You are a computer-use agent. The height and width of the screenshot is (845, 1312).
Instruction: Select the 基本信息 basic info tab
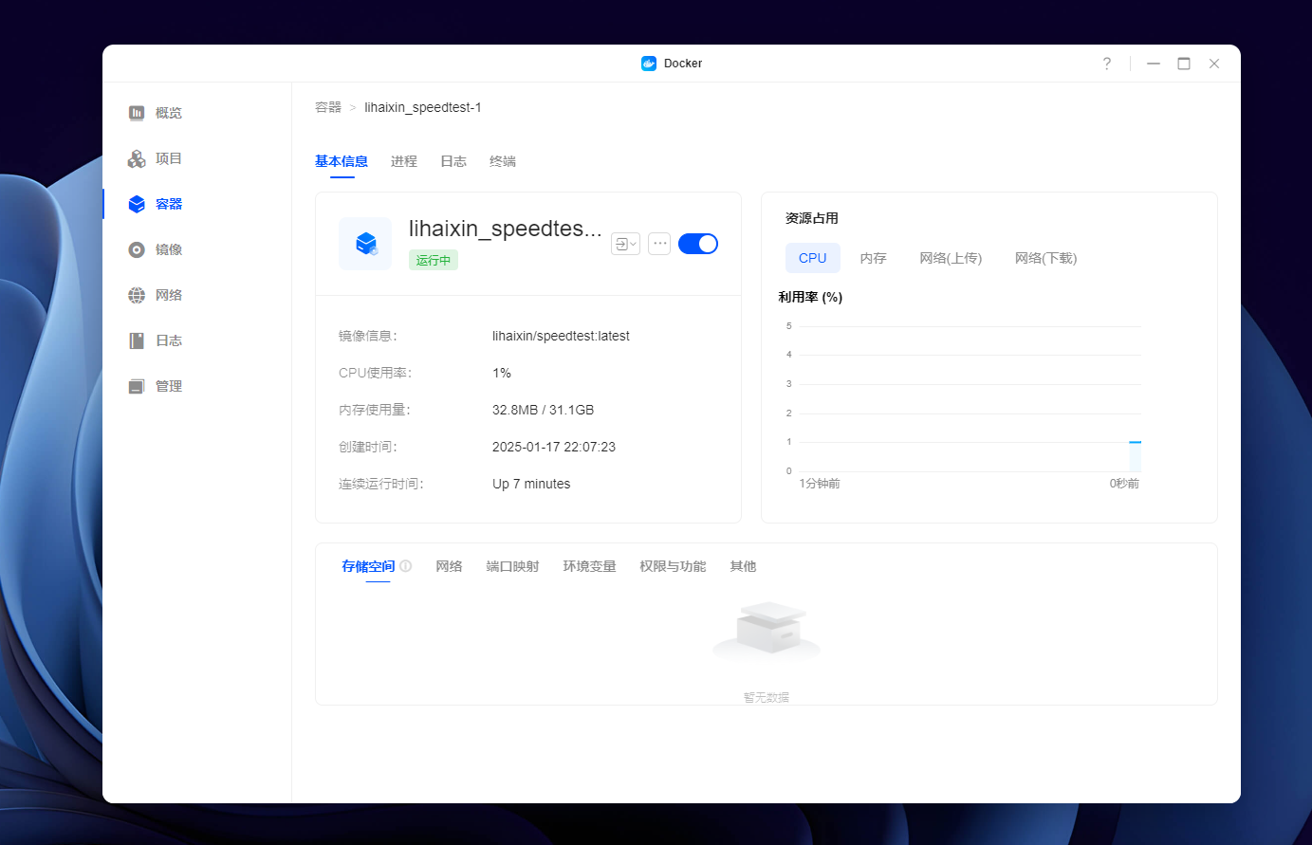pos(342,161)
